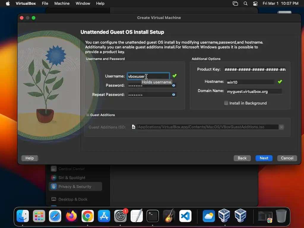Expand the Guest Additions ISO path dropdown
304x228 pixels.
(x=281, y=127)
